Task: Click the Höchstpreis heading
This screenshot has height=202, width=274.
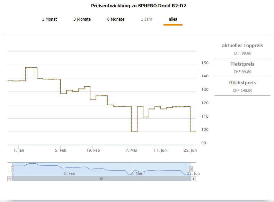Action: 242,83
